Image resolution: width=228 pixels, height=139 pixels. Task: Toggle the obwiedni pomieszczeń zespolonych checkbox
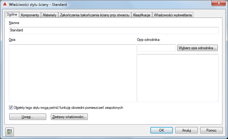click(11, 108)
